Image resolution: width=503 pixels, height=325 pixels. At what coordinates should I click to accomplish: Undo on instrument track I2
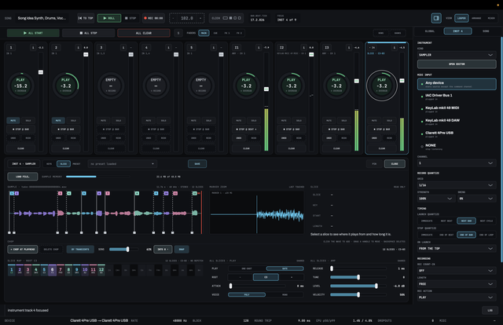pyautogui.click(x=284, y=138)
